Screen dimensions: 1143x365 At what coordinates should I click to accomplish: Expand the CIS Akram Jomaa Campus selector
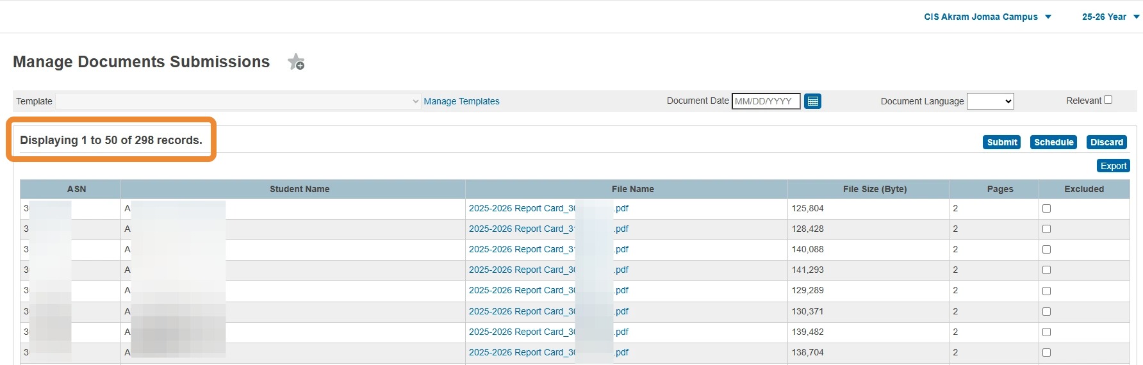987,17
